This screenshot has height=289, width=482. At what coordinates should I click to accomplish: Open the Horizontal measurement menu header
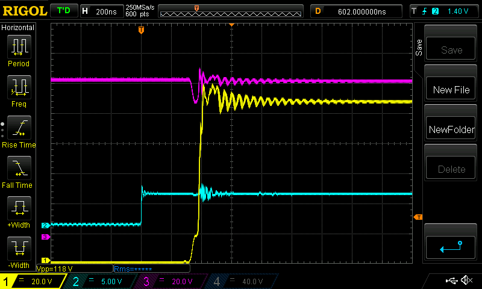point(18,28)
